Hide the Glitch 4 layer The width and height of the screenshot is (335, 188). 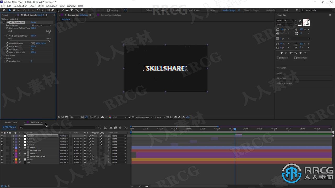click(x=2, y=136)
